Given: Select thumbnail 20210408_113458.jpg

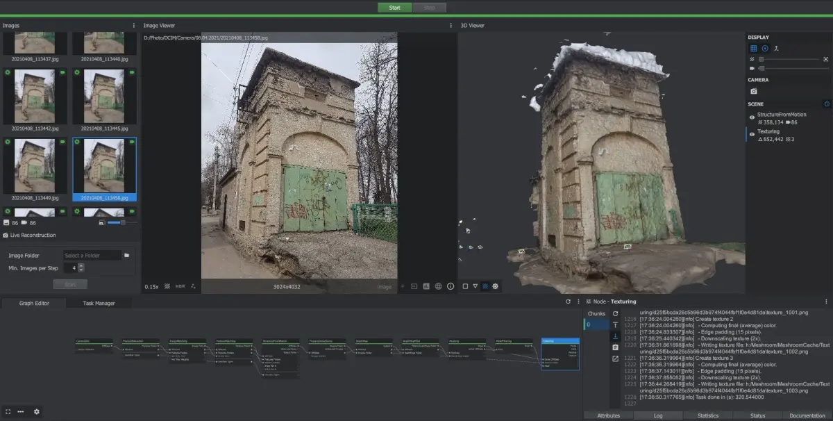Looking at the screenshot, I should (x=104, y=170).
